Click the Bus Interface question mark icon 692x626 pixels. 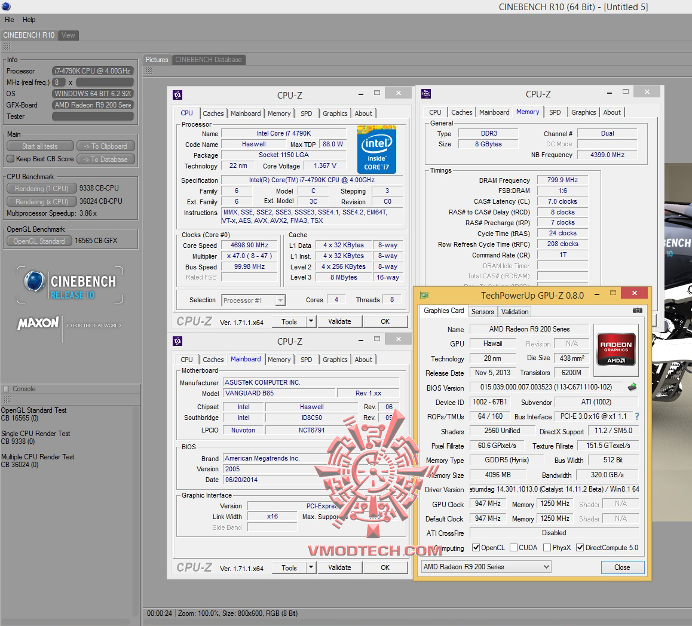click(636, 416)
